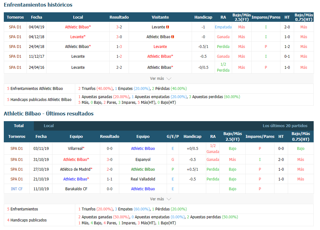Open the 0-0 result of Villarreal vs Athletic Bilbao
The image size is (320, 230).
click(x=110, y=149)
